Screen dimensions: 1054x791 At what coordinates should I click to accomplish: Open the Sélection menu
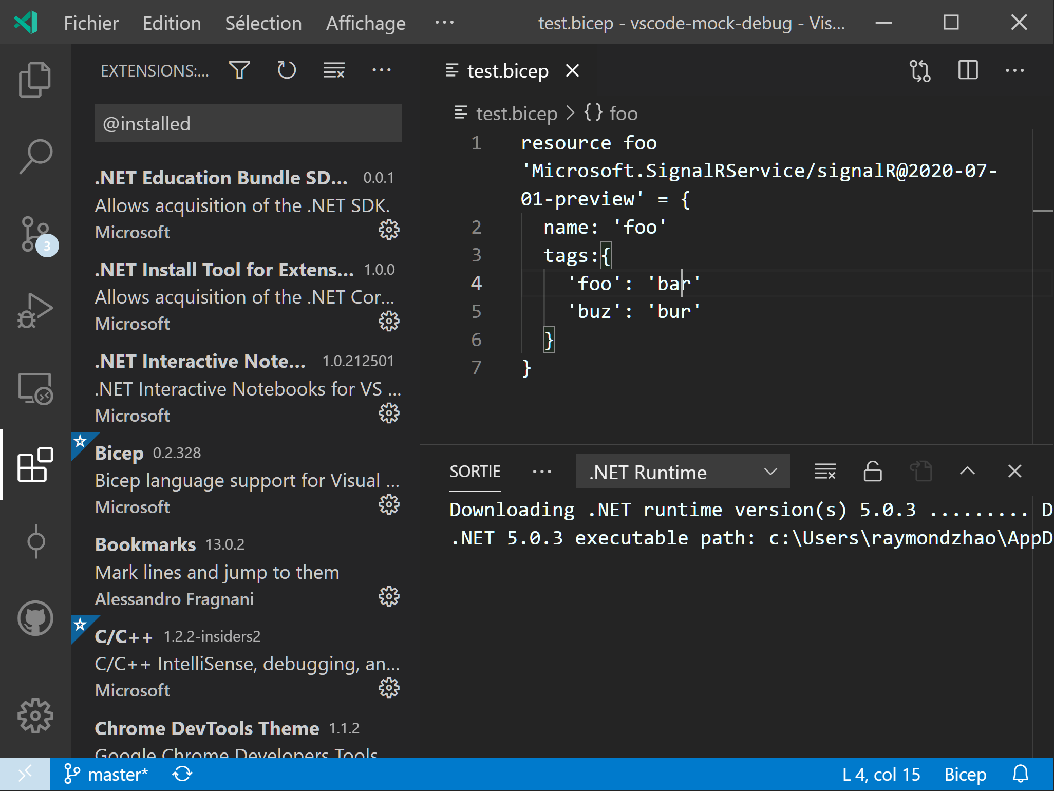[x=263, y=23]
